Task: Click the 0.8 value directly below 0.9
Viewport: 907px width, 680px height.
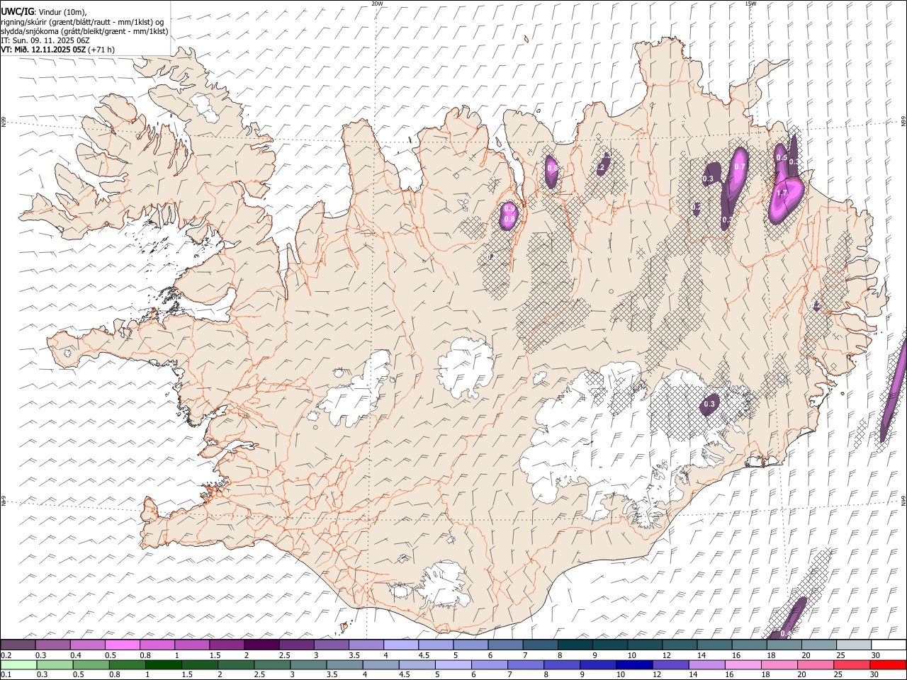Action: [x=509, y=220]
